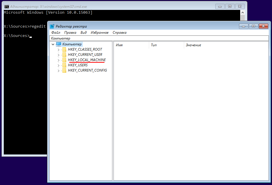Select the HKEY_LOCAL_MACHINE key

(x=87, y=60)
